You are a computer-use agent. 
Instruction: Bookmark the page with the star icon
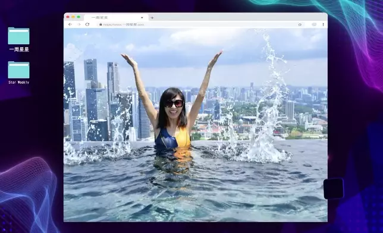click(300, 24)
